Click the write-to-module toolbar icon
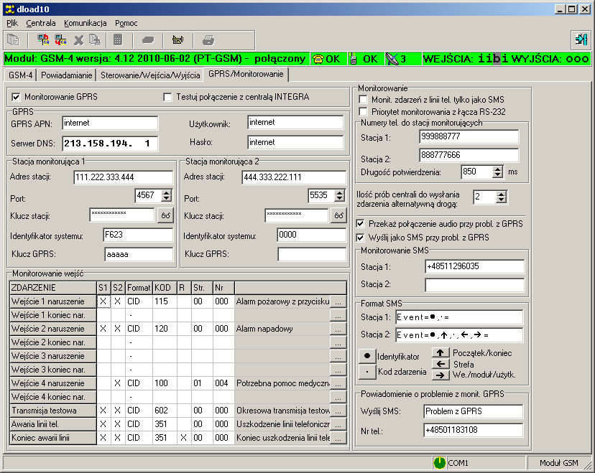The image size is (595, 473). 60,39
